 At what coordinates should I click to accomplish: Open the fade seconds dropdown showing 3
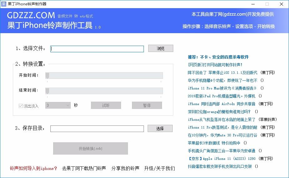coord(58,105)
